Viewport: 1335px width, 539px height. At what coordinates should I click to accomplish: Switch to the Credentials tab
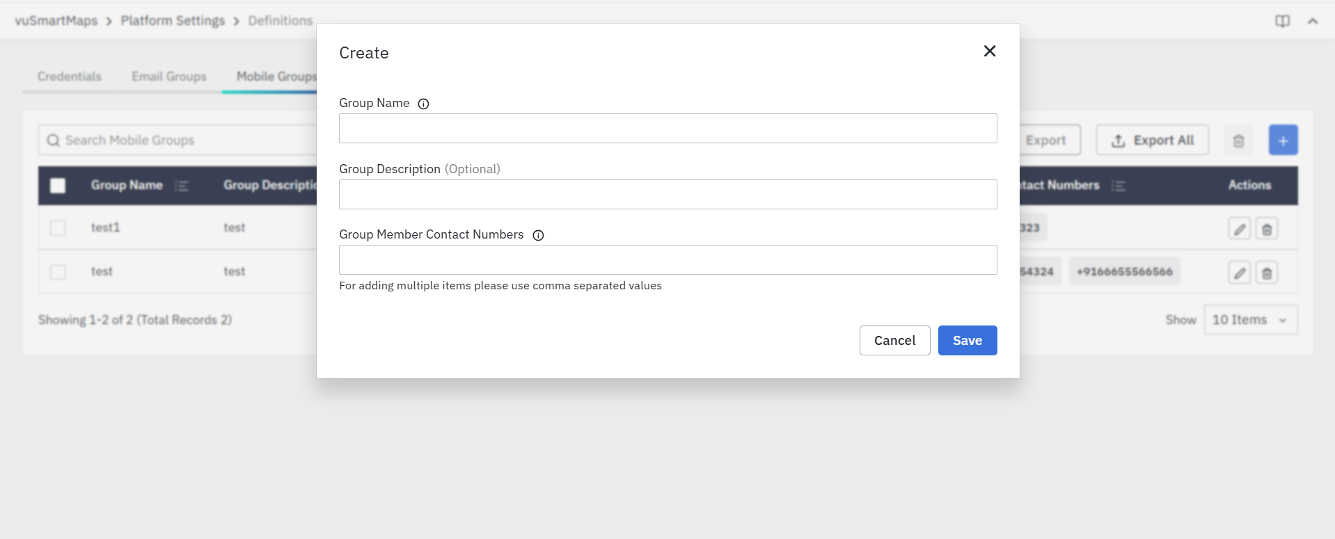(69, 77)
